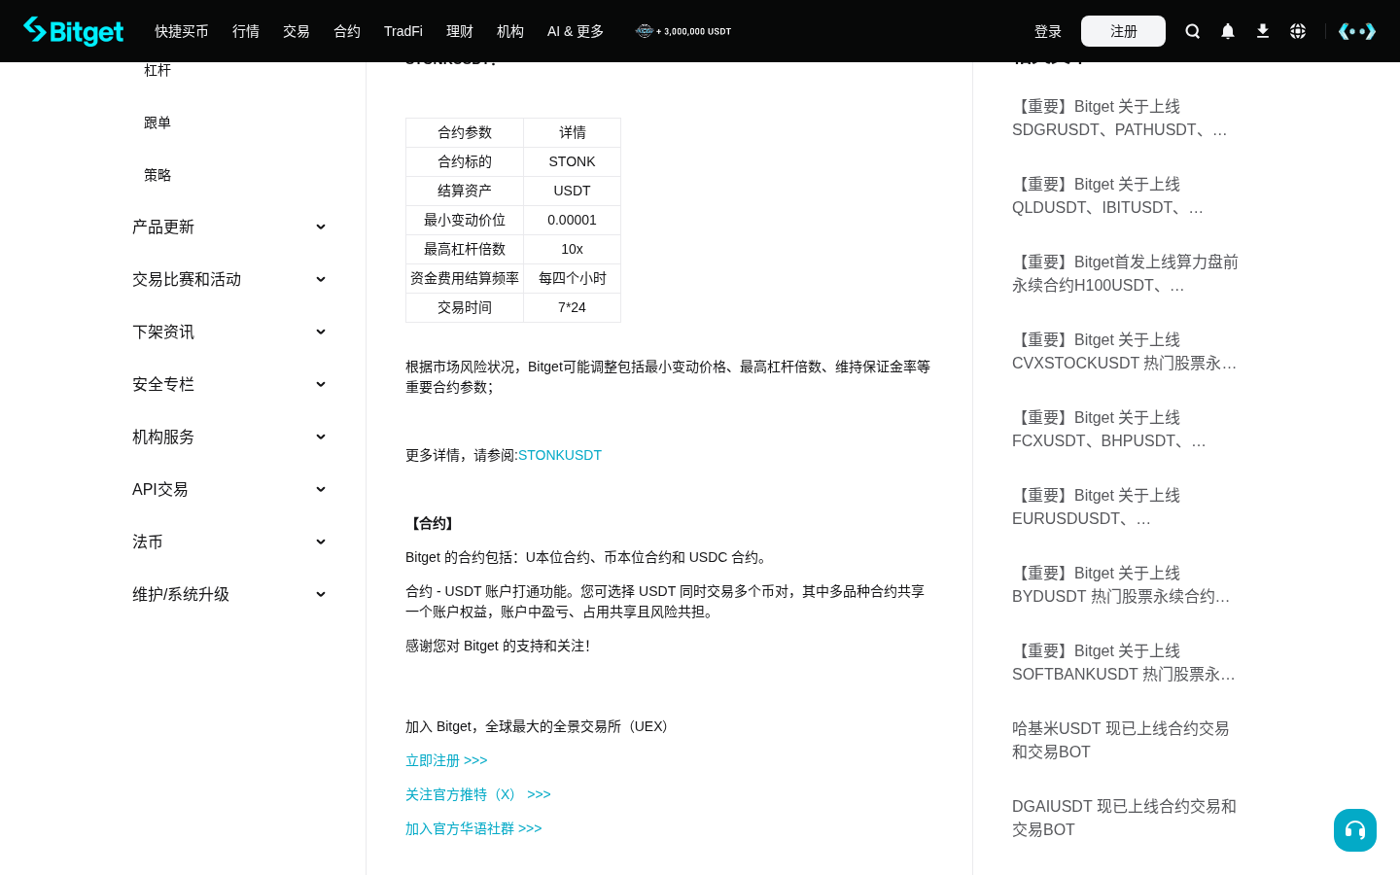This screenshot has height=875, width=1400.
Task: Open the STONKUSDT details link
Action: tap(560, 455)
